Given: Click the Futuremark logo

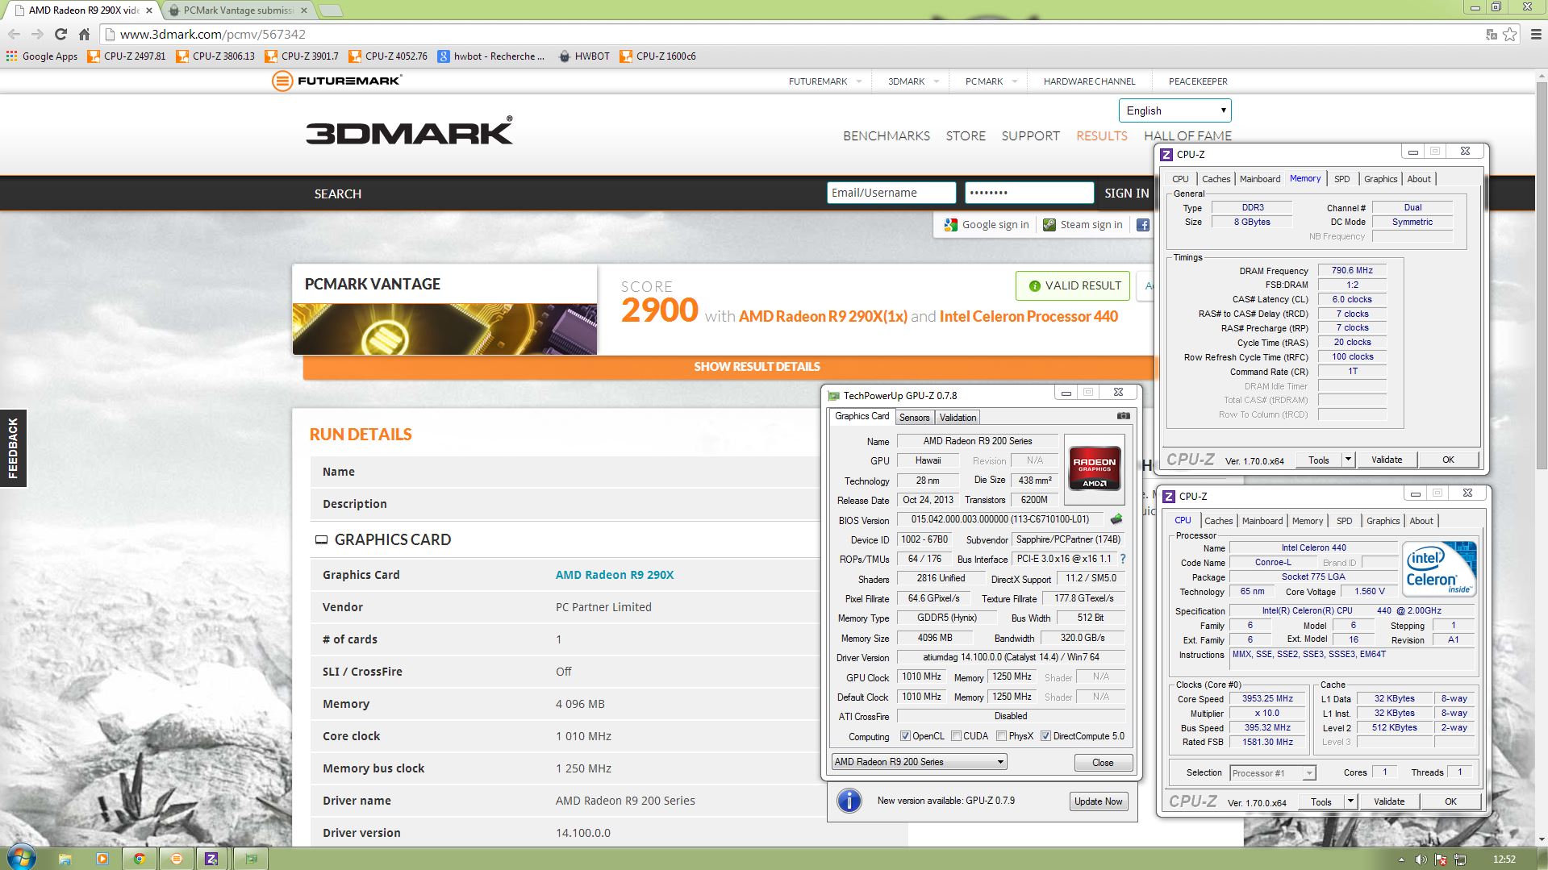Looking at the screenshot, I should tap(336, 81).
